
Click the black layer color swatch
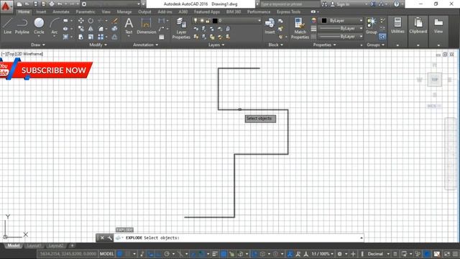pos(215,21)
